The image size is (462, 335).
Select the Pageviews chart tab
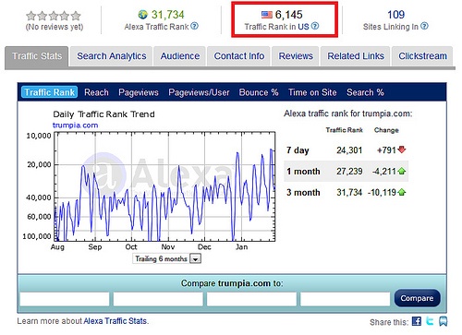pos(139,92)
